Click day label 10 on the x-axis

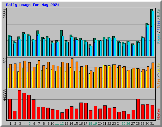pos(52,124)
